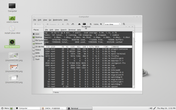Image resolution: width=176 pixels, height=110 pixels.
Task: Open Computer window menu arrow in titlebar
Action: point(34,17)
